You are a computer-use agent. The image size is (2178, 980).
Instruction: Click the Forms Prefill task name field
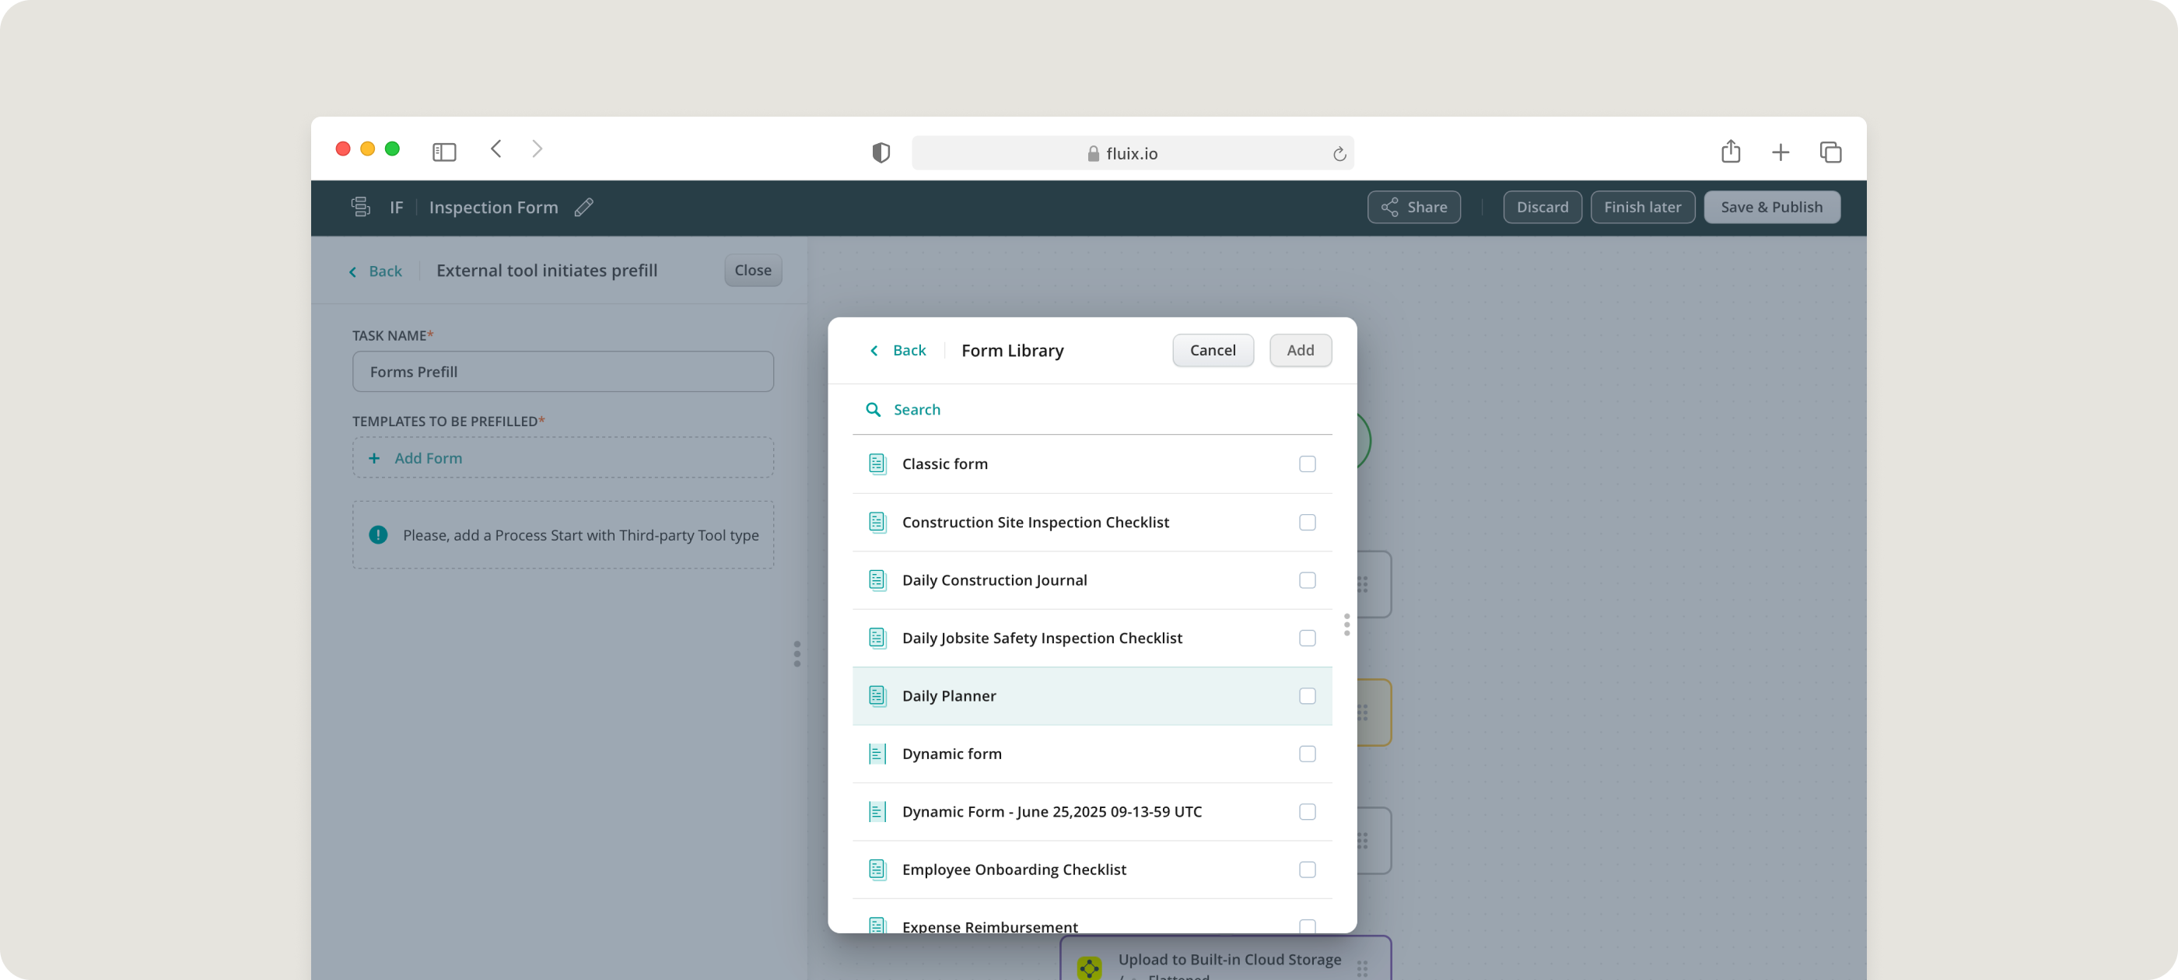[562, 372]
